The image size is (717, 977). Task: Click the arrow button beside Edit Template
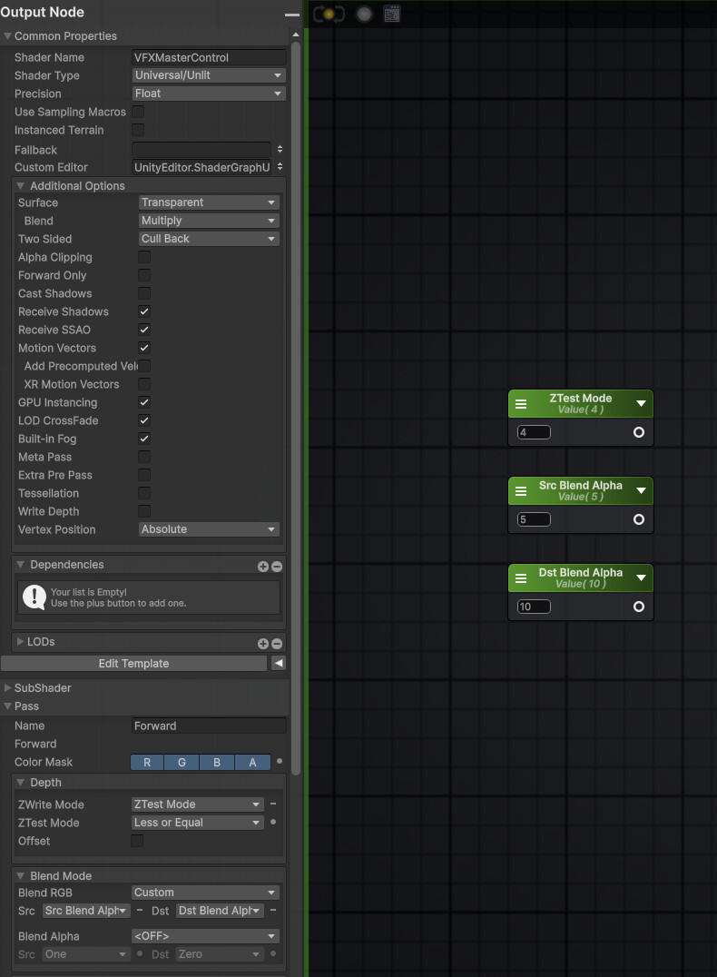click(279, 664)
